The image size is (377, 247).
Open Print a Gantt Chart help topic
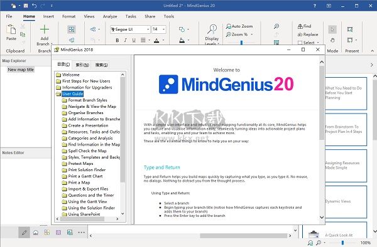pos(85,176)
